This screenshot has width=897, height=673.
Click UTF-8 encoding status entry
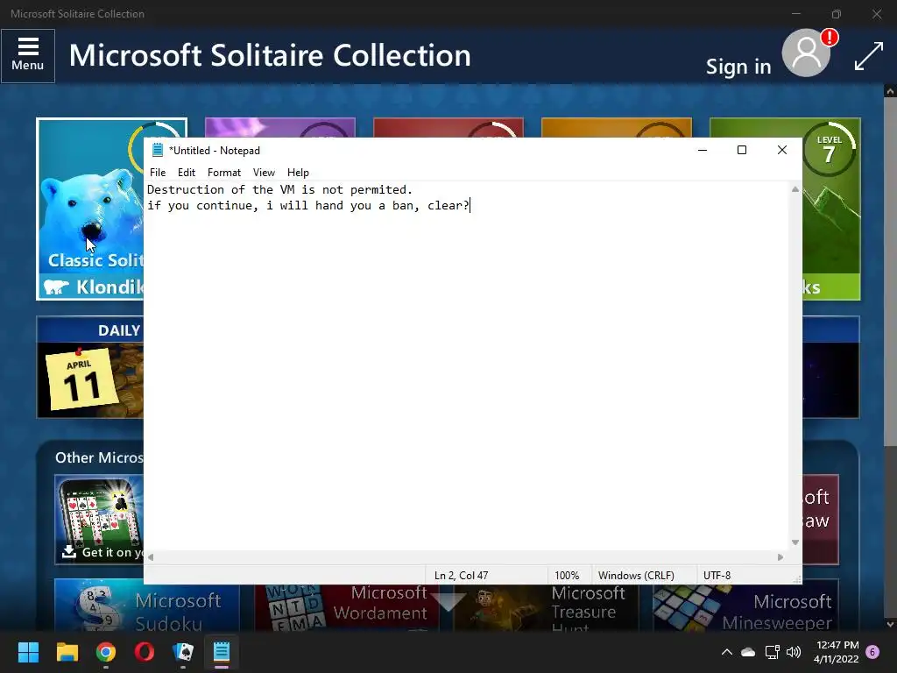coord(717,575)
